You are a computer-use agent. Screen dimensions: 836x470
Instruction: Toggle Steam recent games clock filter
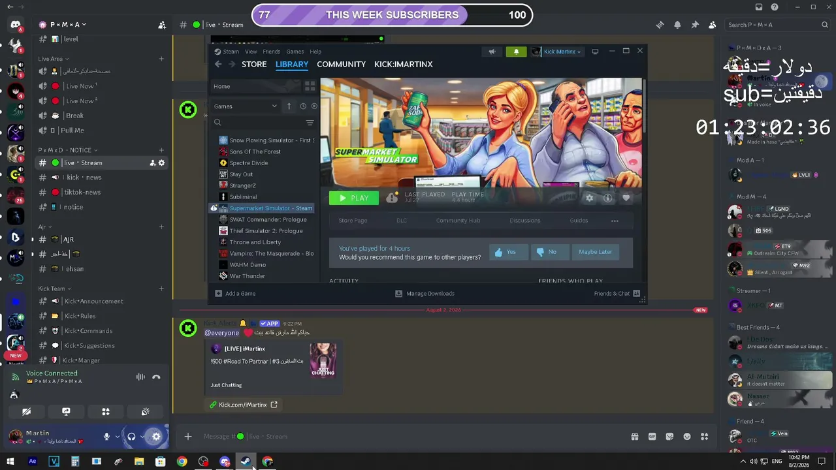pyautogui.click(x=303, y=106)
